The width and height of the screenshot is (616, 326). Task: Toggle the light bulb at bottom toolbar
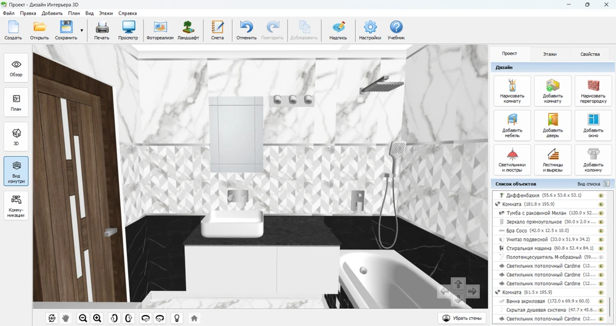[177, 318]
